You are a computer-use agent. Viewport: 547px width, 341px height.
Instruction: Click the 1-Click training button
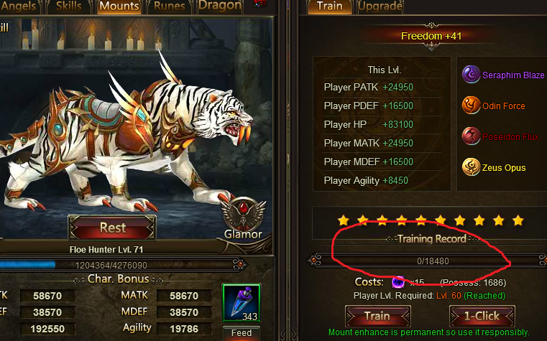click(x=482, y=316)
